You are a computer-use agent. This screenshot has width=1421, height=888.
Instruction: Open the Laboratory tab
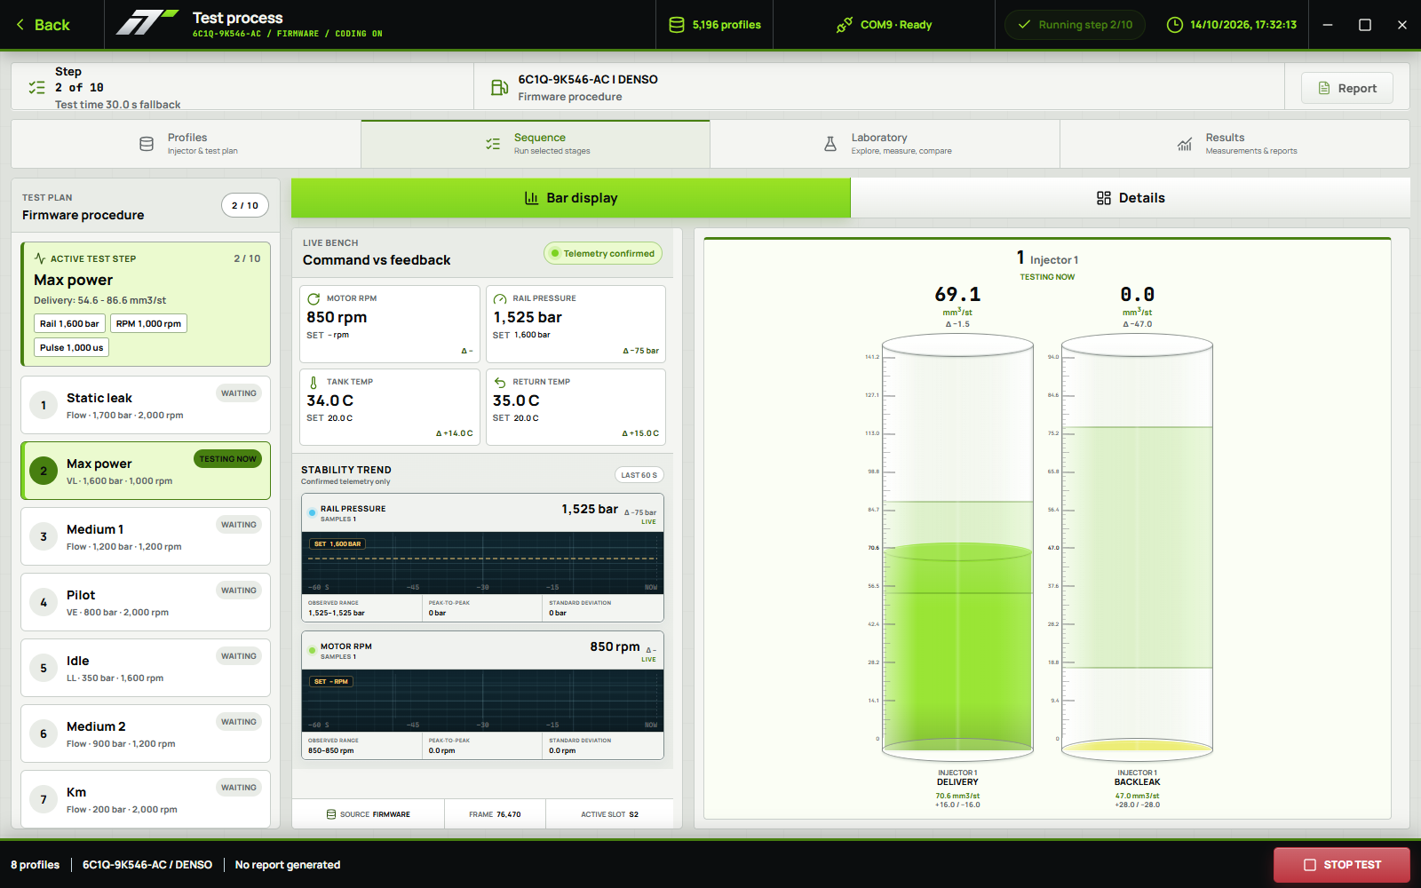[x=885, y=144]
